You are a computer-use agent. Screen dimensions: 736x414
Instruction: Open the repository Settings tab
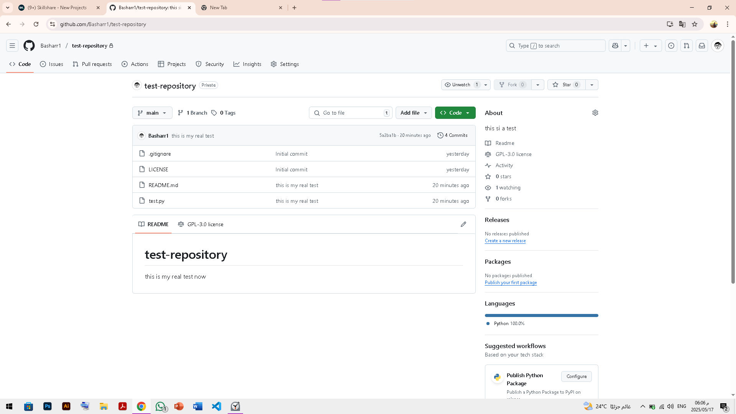tap(285, 64)
